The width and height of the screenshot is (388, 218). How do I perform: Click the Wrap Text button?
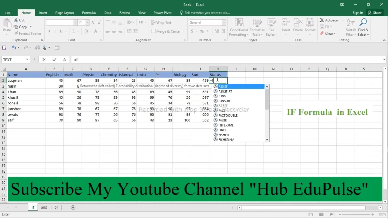pyautogui.click(x=161, y=23)
